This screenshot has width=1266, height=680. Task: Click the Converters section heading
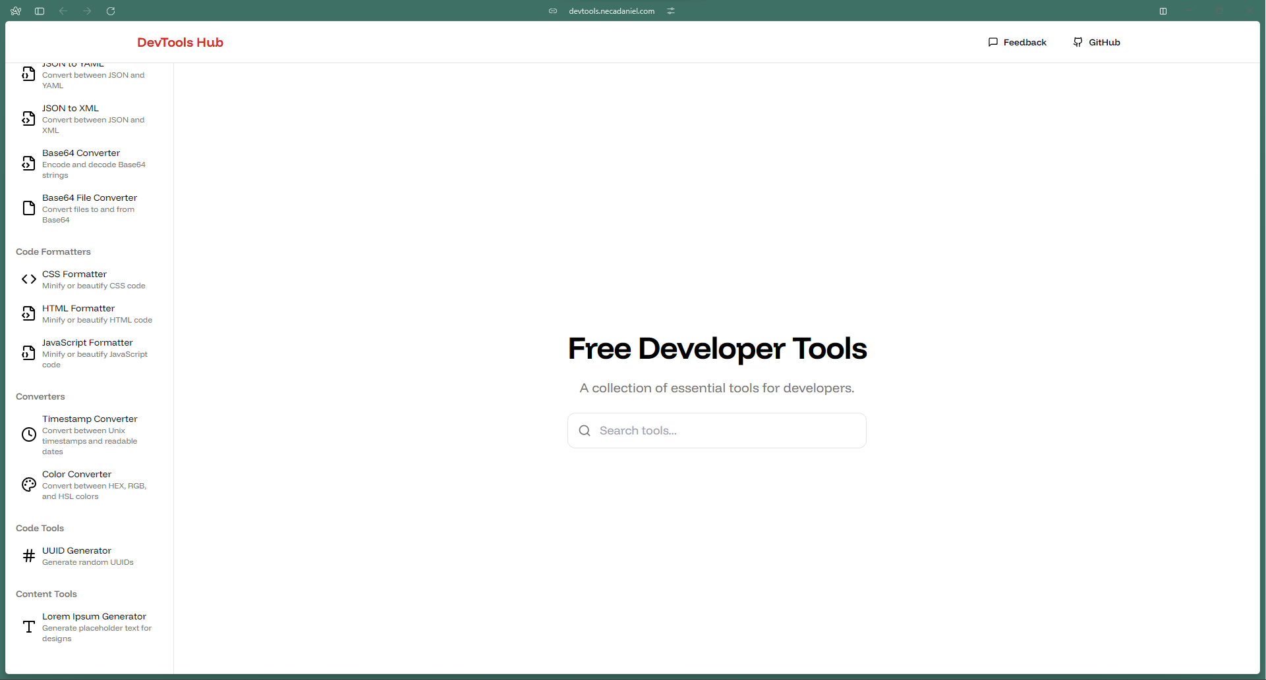40,396
